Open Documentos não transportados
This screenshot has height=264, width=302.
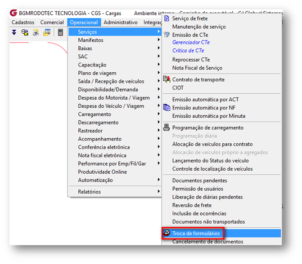tap(208, 222)
